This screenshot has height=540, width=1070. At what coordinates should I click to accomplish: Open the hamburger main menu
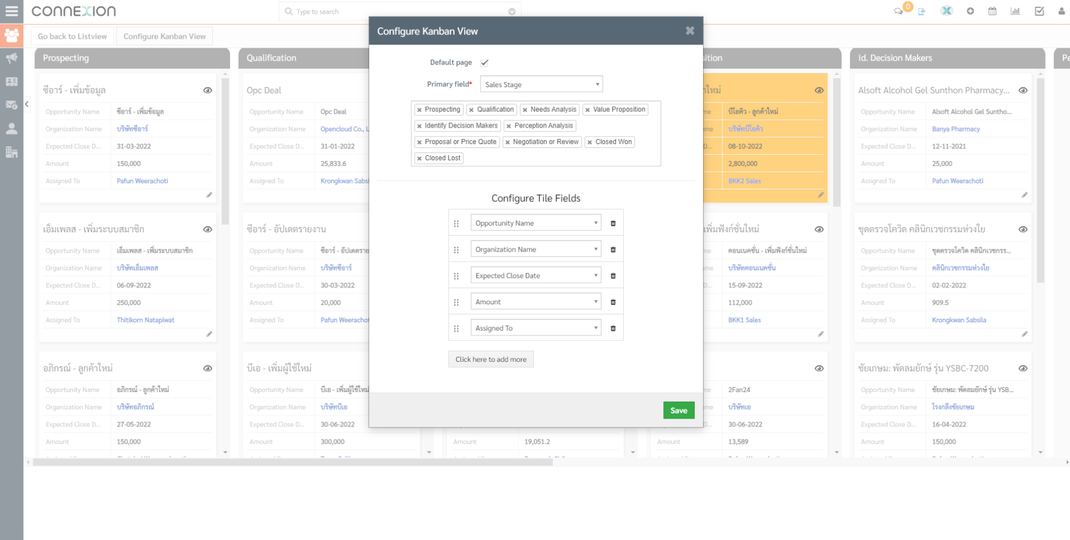(x=11, y=11)
